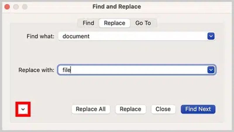The image size is (234, 132).
Task: Select the Replace tab
Action: pos(114,23)
